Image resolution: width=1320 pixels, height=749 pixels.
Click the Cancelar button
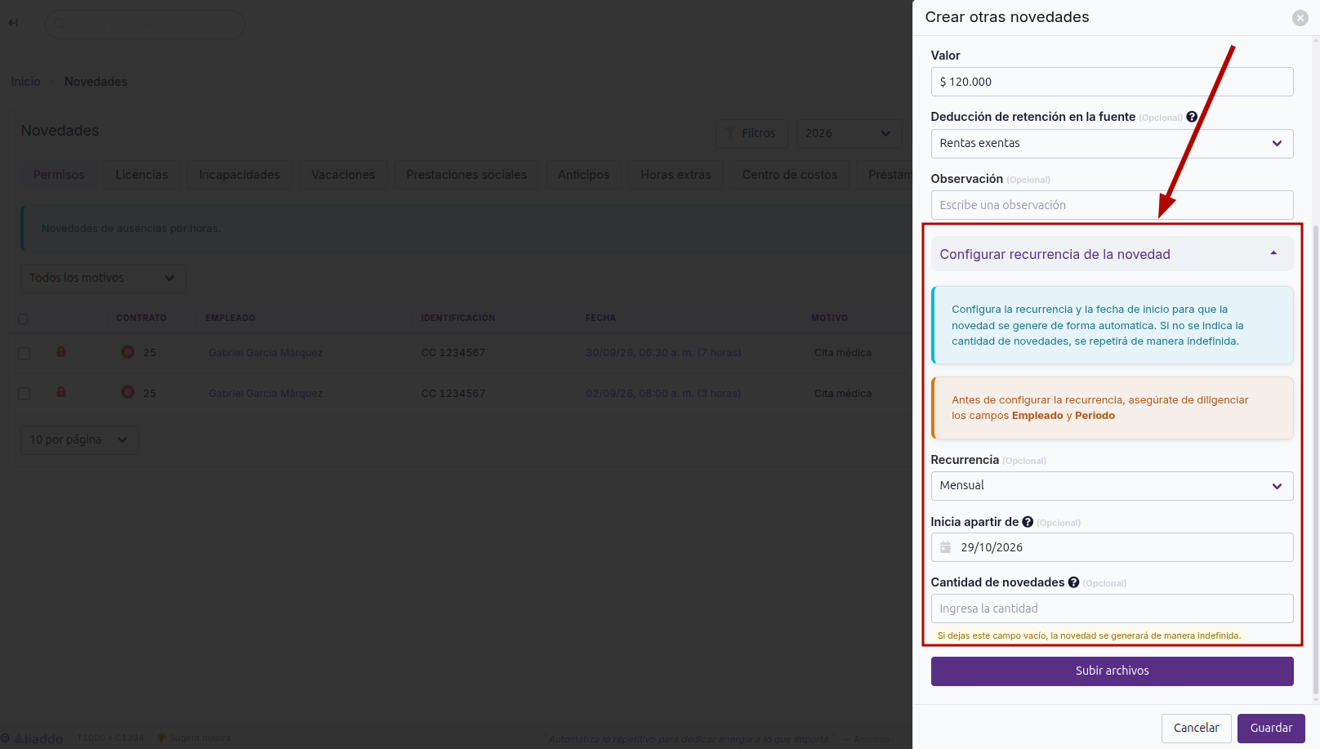(1196, 728)
